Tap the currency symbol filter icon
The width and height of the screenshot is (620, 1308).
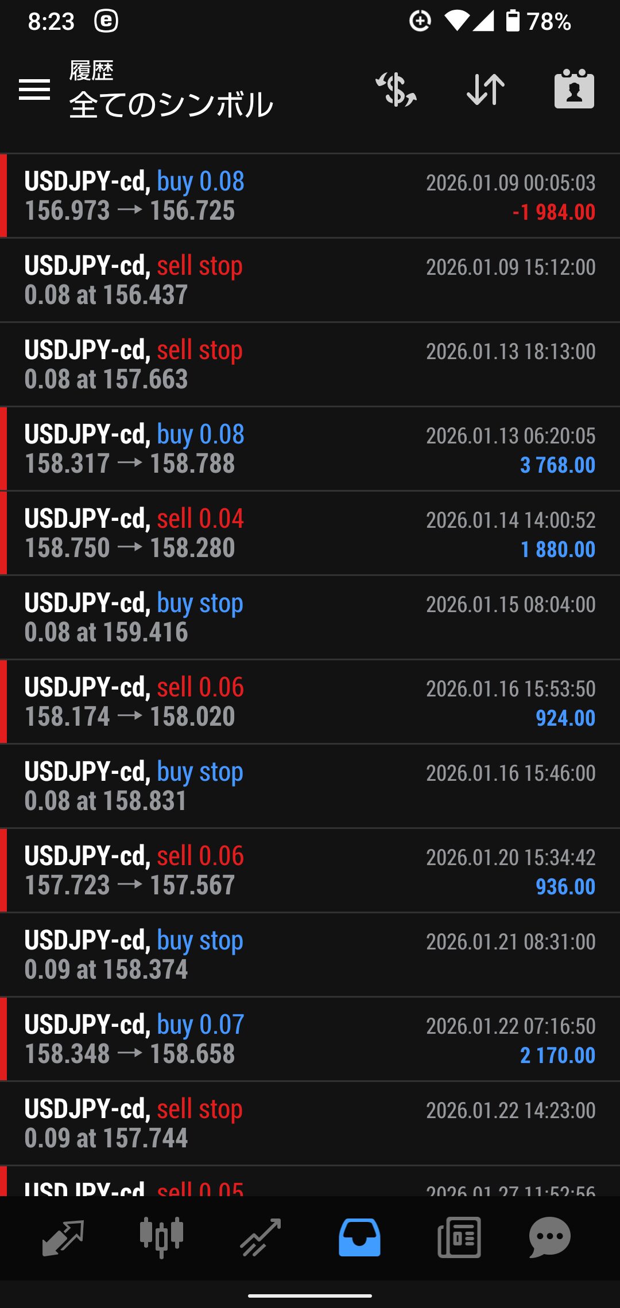396,89
